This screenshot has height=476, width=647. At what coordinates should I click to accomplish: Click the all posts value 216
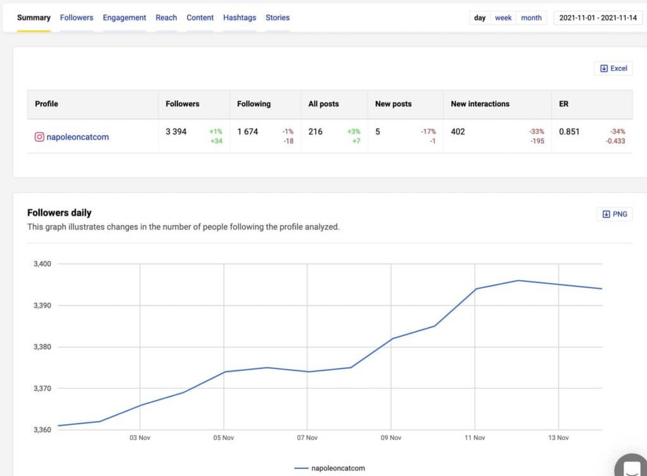(315, 131)
